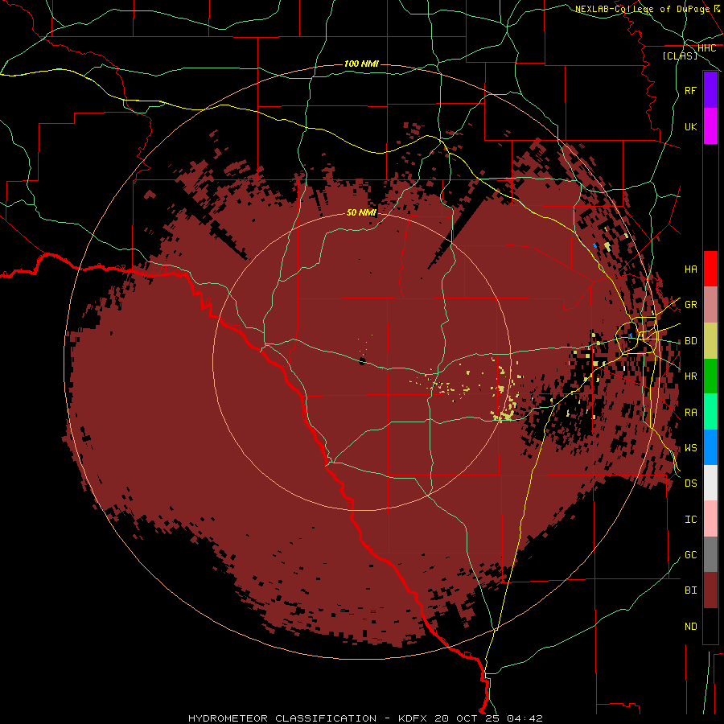Click the DS white legend swatch
The width and height of the screenshot is (724, 724).
click(710, 483)
